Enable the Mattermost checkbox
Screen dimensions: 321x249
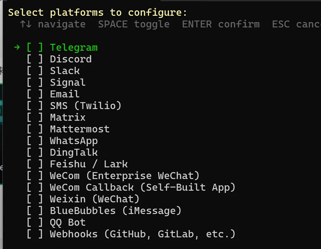[x=35, y=129]
